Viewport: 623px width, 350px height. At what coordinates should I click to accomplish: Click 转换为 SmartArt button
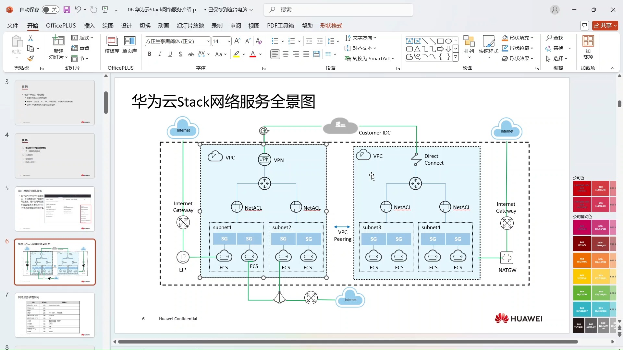click(x=369, y=59)
